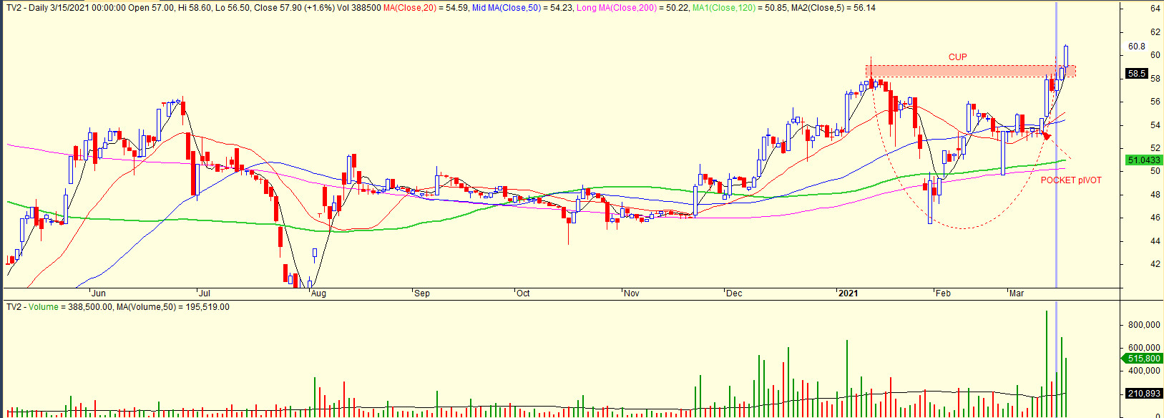1164x418 pixels.
Task: Click the Mar month label on time axis
Action: (x=1016, y=293)
